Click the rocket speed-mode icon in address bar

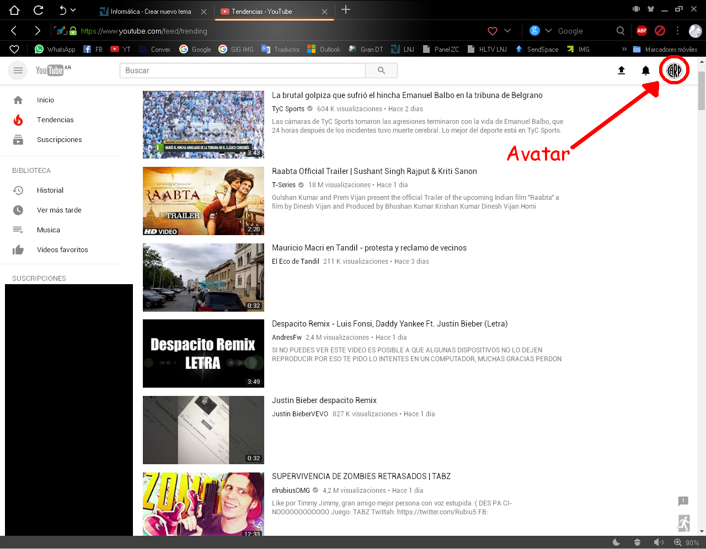61,31
